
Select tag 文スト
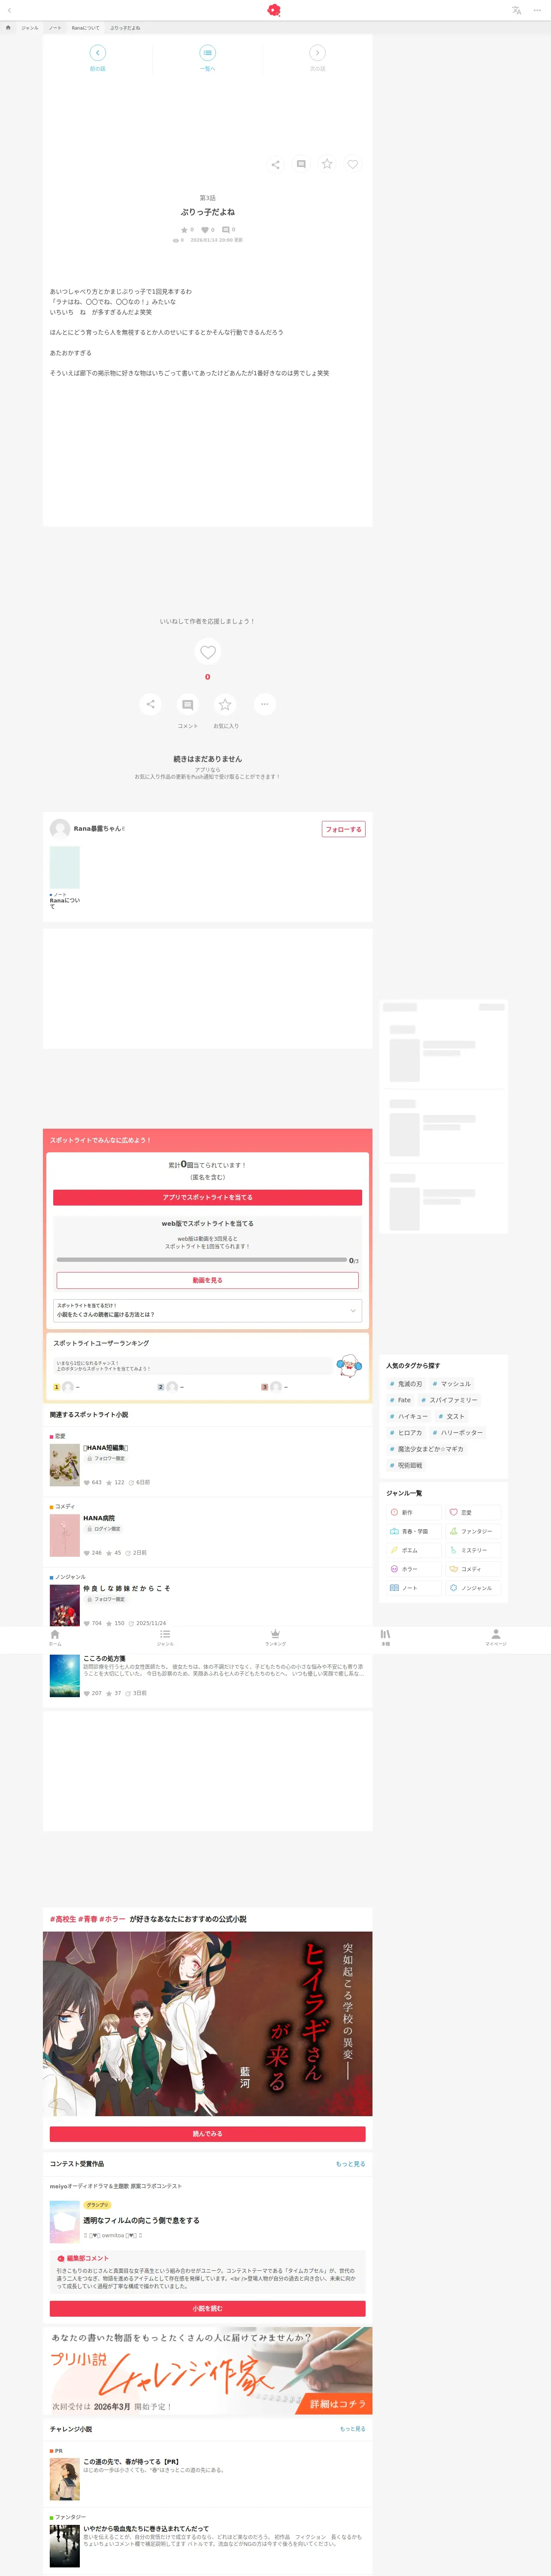(x=451, y=1416)
